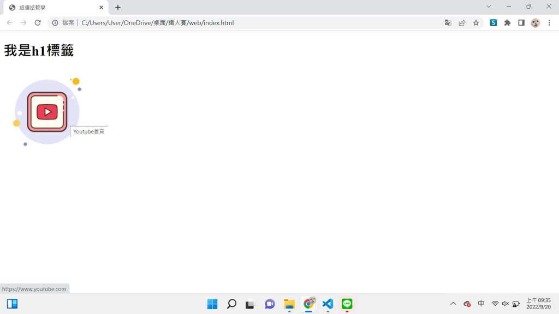Click the forward navigation arrow
559x314 pixels.
tap(23, 23)
